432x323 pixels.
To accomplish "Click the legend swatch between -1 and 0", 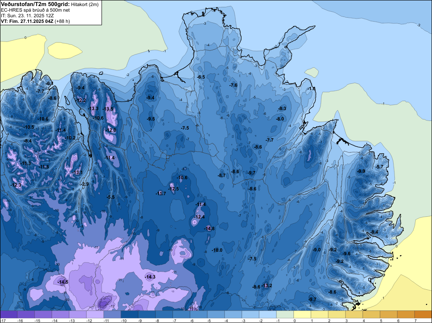I will click(x=285, y=314).
